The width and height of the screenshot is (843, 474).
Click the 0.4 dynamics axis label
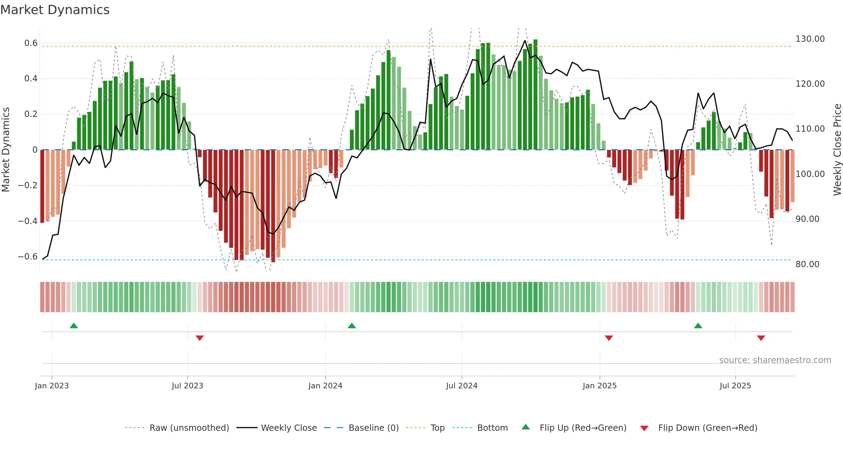pos(31,79)
